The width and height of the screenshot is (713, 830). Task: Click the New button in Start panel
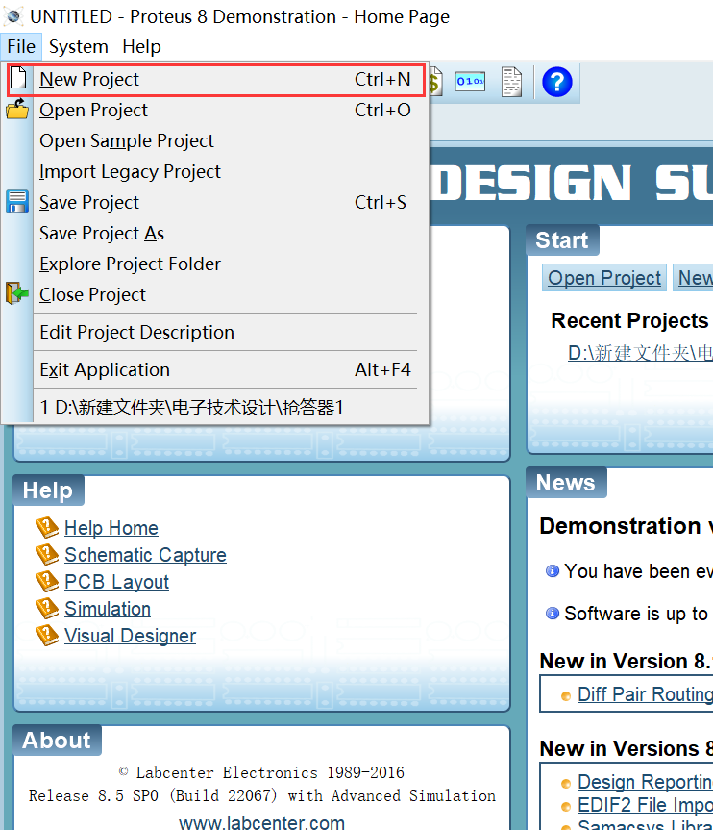pos(693,278)
